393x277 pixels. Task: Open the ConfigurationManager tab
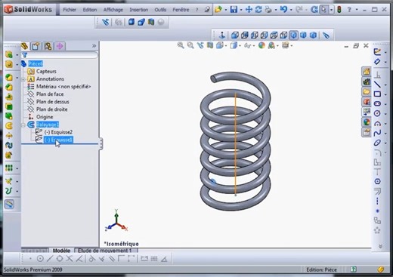(48, 46)
